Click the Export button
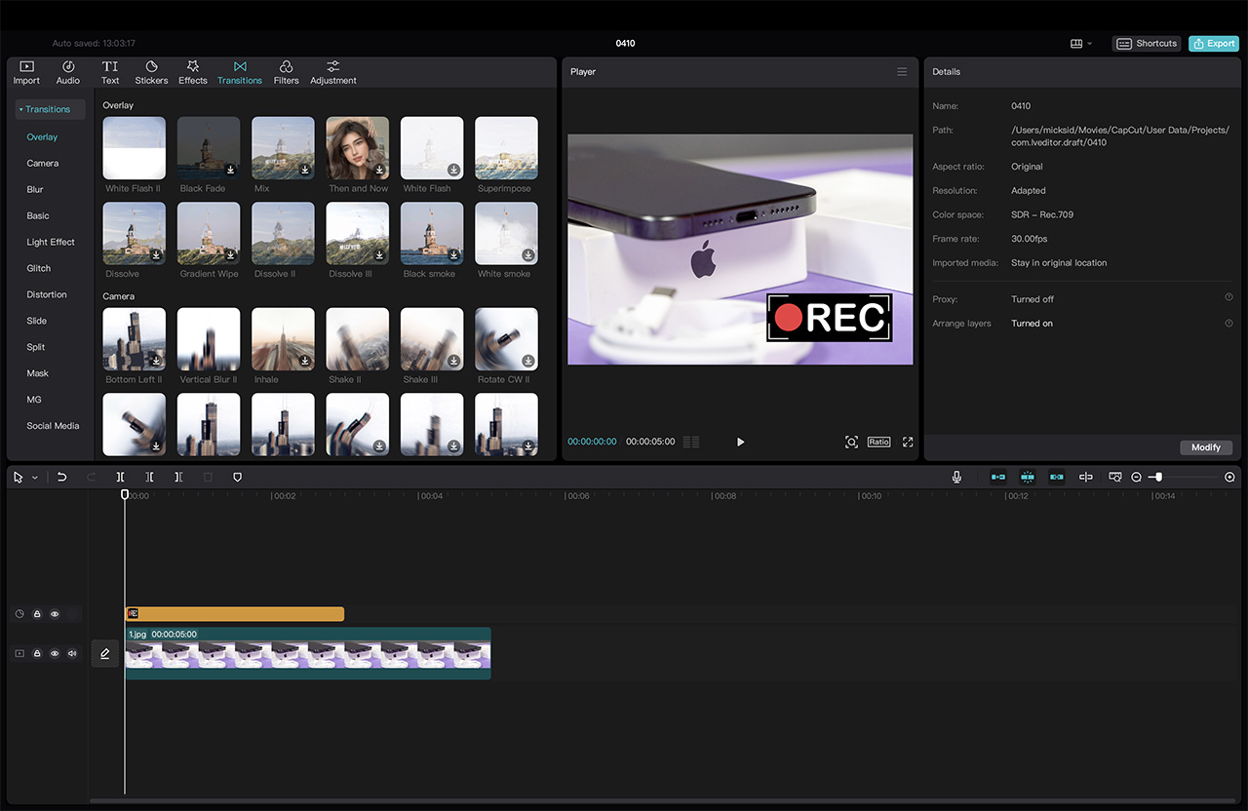Screen dimensions: 1248x811 (x=1213, y=44)
